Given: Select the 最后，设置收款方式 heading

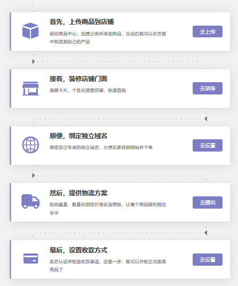Looking at the screenshot, I should tap(78, 250).
